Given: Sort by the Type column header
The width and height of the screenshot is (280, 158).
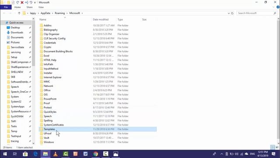Looking at the screenshot, I should point(120,19).
